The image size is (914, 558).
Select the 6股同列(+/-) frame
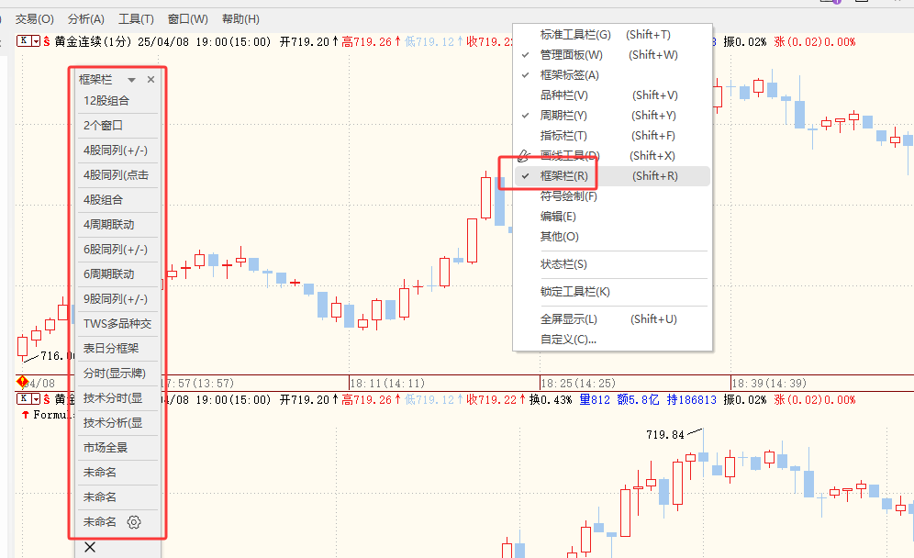(x=117, y=250)
